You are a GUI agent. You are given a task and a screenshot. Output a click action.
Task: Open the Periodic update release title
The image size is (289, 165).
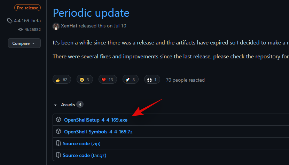point(91,13)
